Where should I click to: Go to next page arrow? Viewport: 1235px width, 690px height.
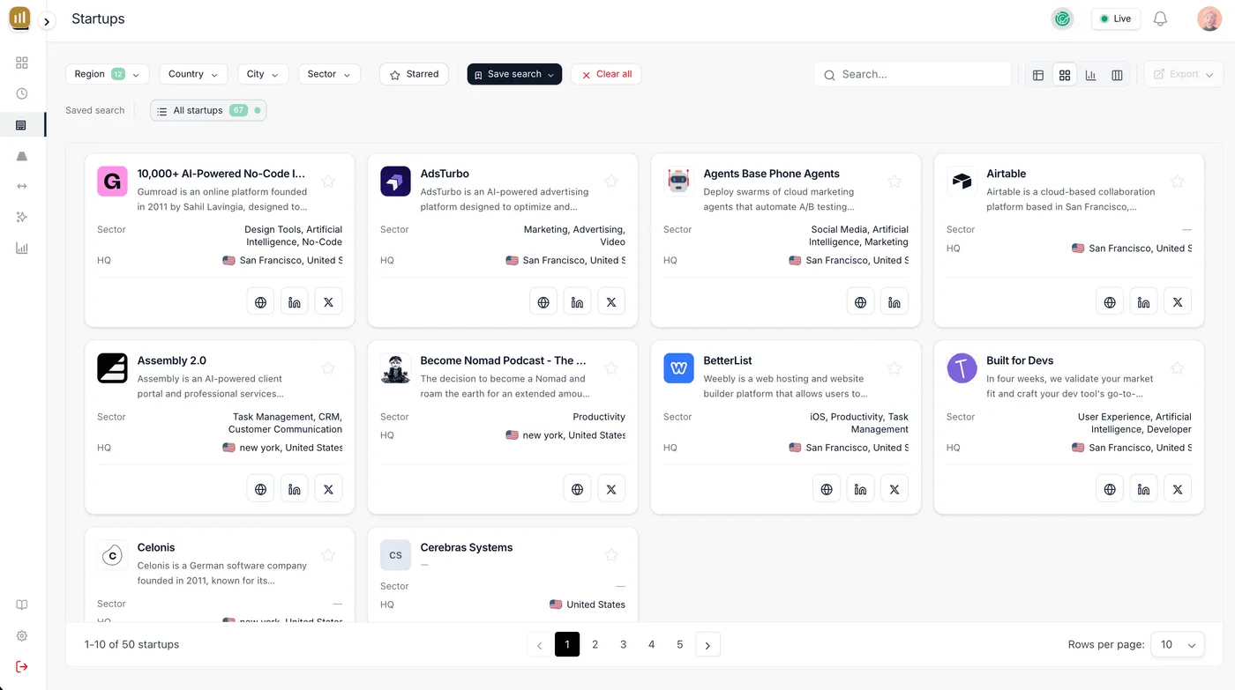pos(707,644)
